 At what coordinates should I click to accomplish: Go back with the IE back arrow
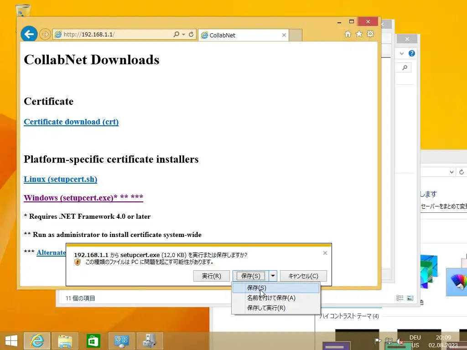coord(29,34)
